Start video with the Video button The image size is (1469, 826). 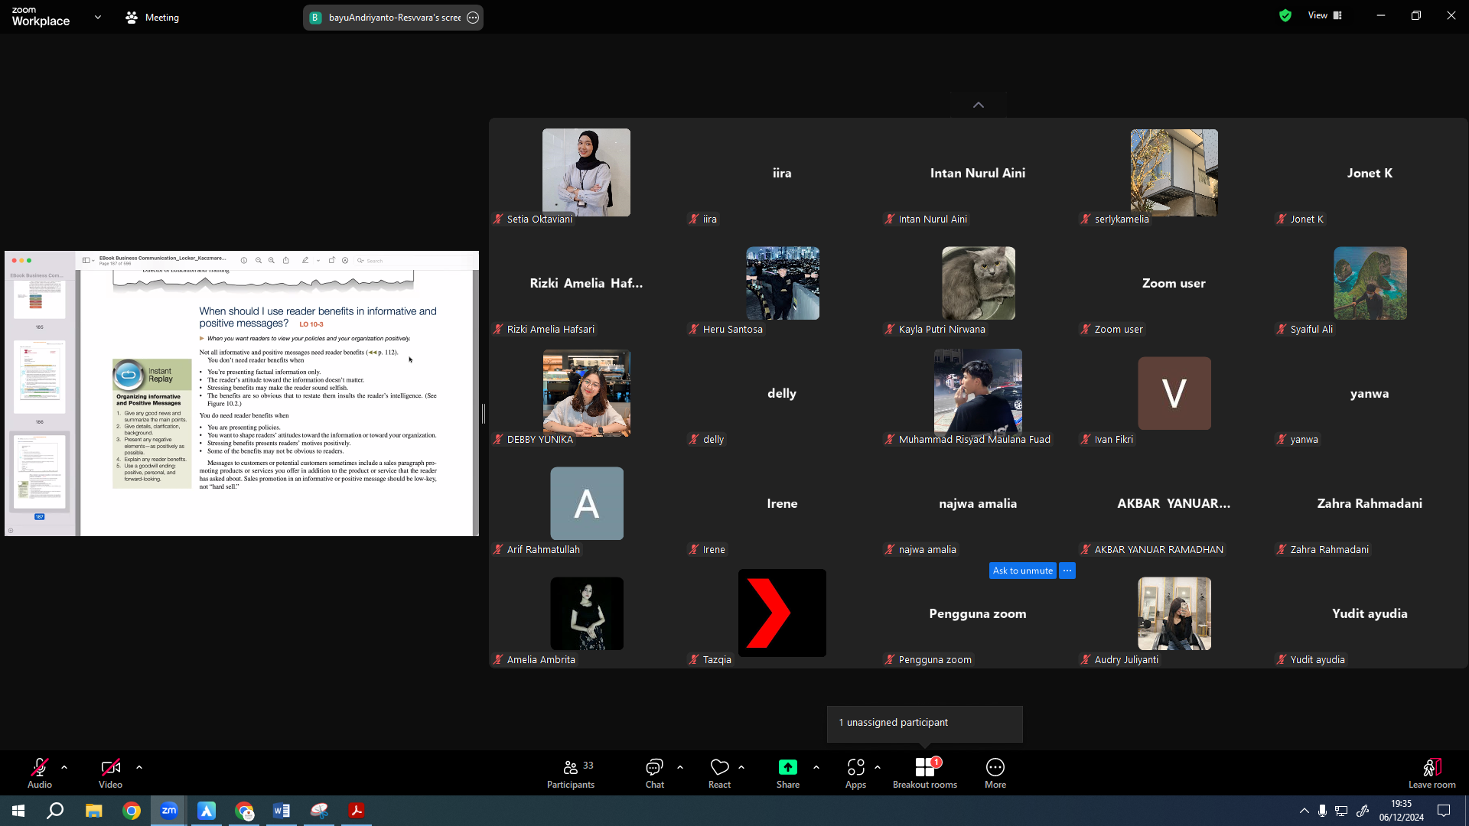click(x=110, y=772)
